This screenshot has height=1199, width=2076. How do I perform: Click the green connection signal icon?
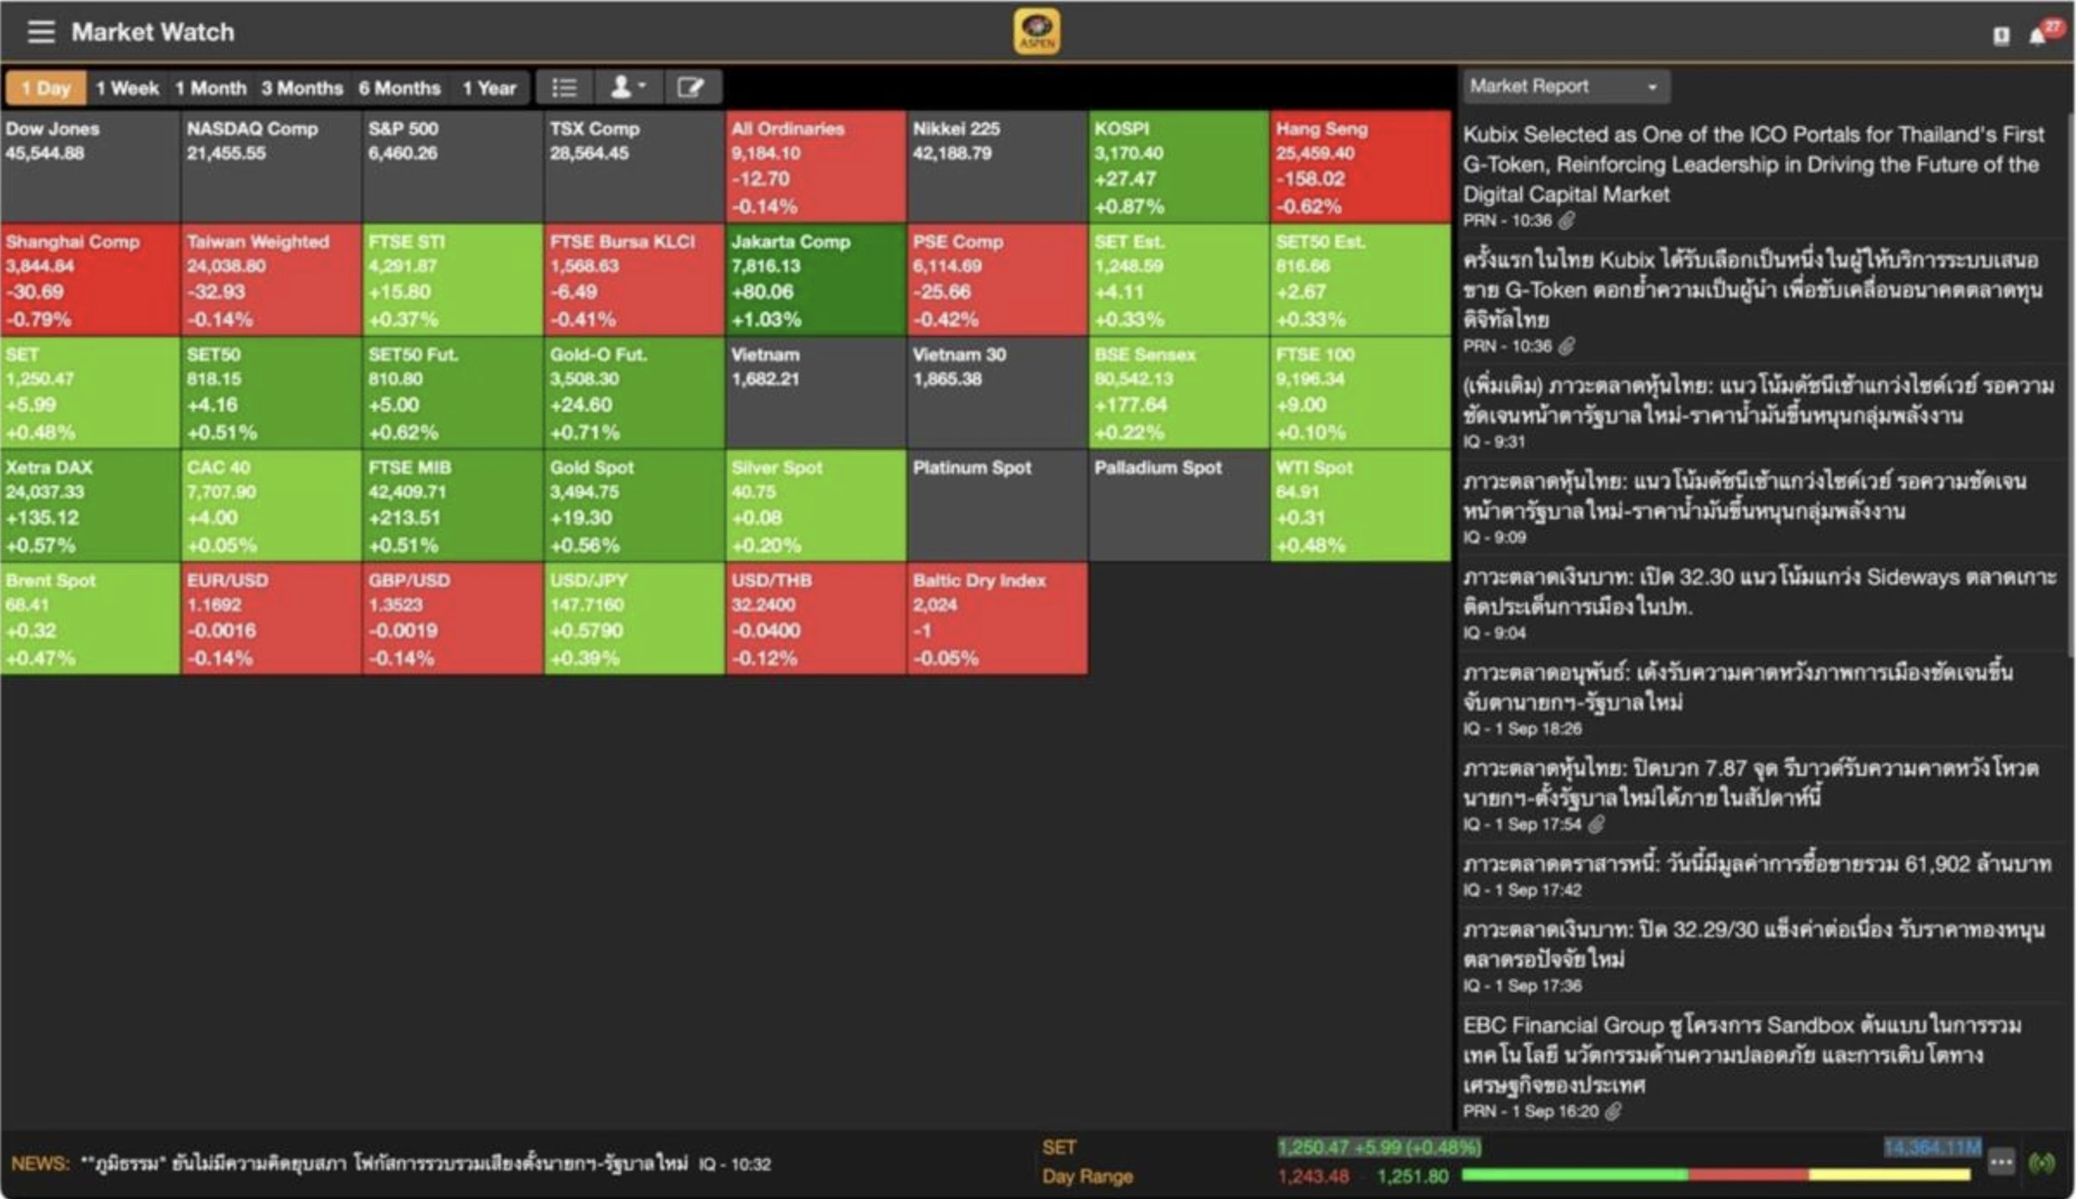click(x=2042, y=1162)
